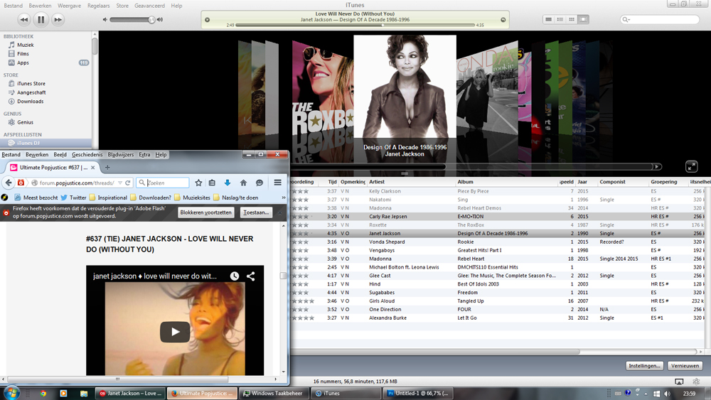Open Firefox Bladwijzers menu
This screenshot has height=400, width=711.
121,154
